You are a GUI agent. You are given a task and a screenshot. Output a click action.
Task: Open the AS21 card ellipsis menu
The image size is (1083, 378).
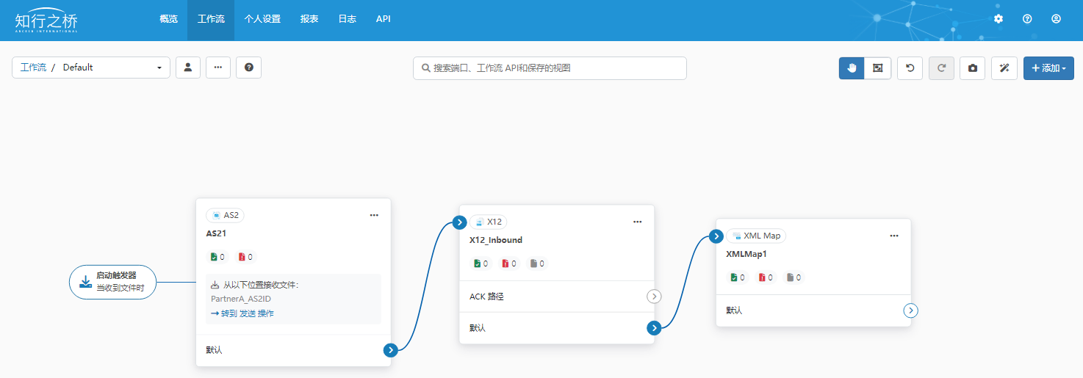tap(374, 215)
